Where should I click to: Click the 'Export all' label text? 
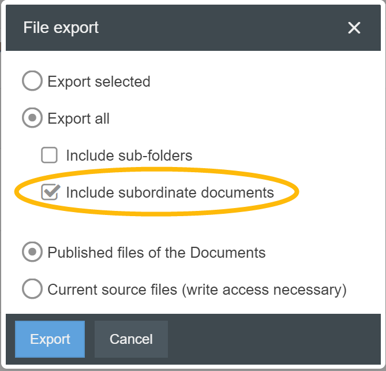78,118
